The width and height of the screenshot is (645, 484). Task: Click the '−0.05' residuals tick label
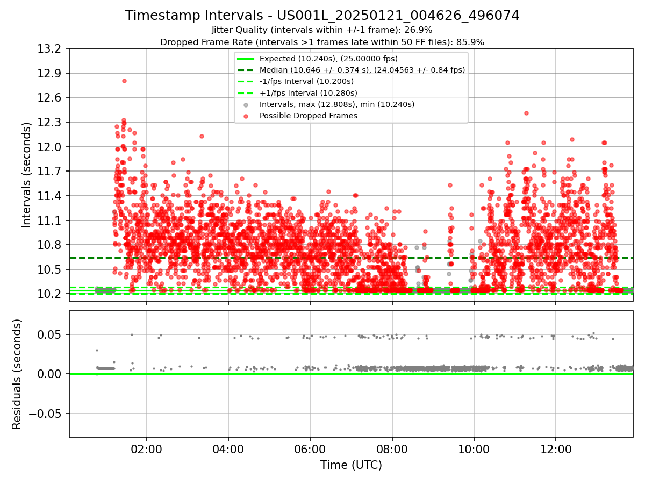[45, 414]
